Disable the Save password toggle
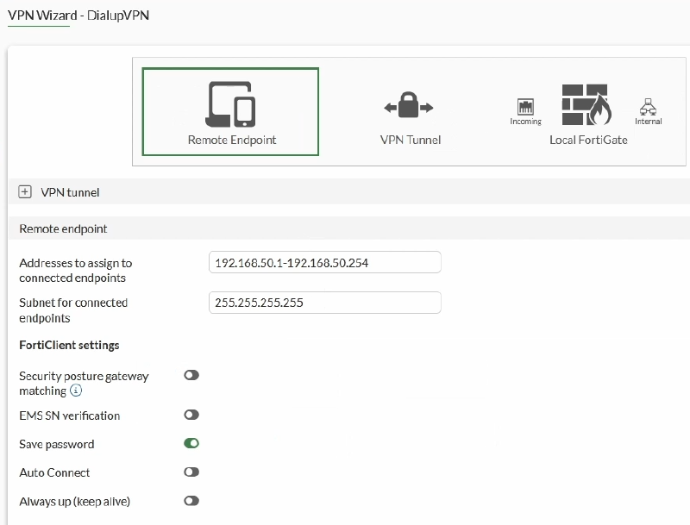This screenshot has height=525, width=690. [191, 443]
